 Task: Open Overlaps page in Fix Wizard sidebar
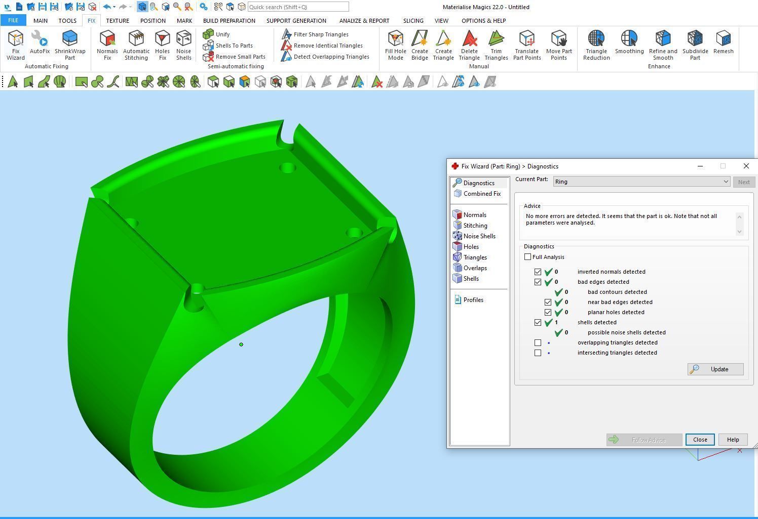(471, 268)
